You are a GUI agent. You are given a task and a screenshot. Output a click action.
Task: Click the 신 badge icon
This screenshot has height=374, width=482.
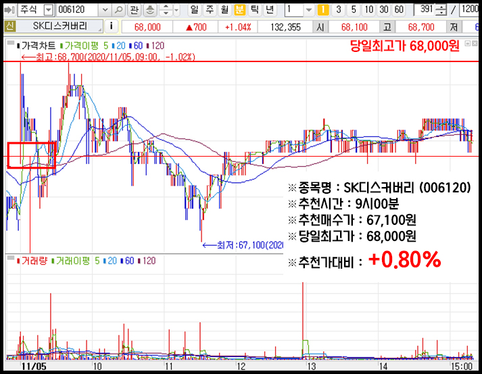[9, 26]
